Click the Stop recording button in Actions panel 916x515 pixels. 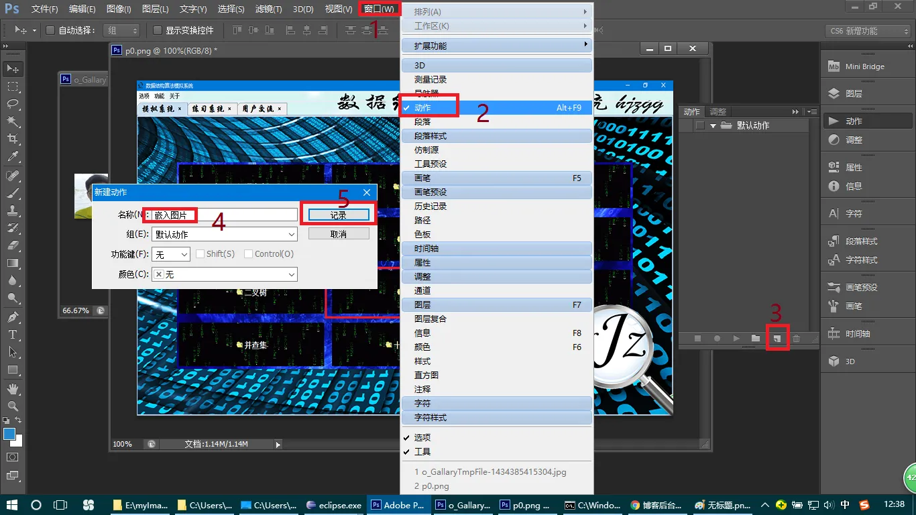click(x=697, y=339)
